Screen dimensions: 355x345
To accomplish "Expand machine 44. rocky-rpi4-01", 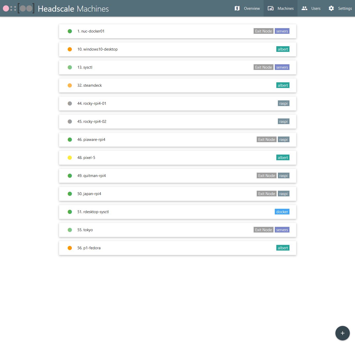I will (177, 103).
